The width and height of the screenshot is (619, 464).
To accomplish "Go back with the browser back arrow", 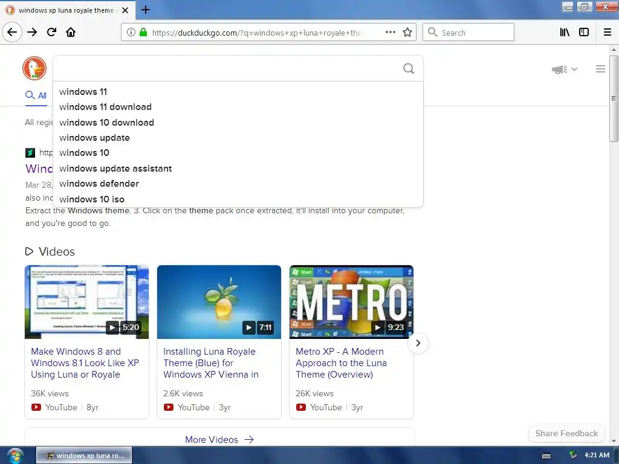I will coord(12,33).
